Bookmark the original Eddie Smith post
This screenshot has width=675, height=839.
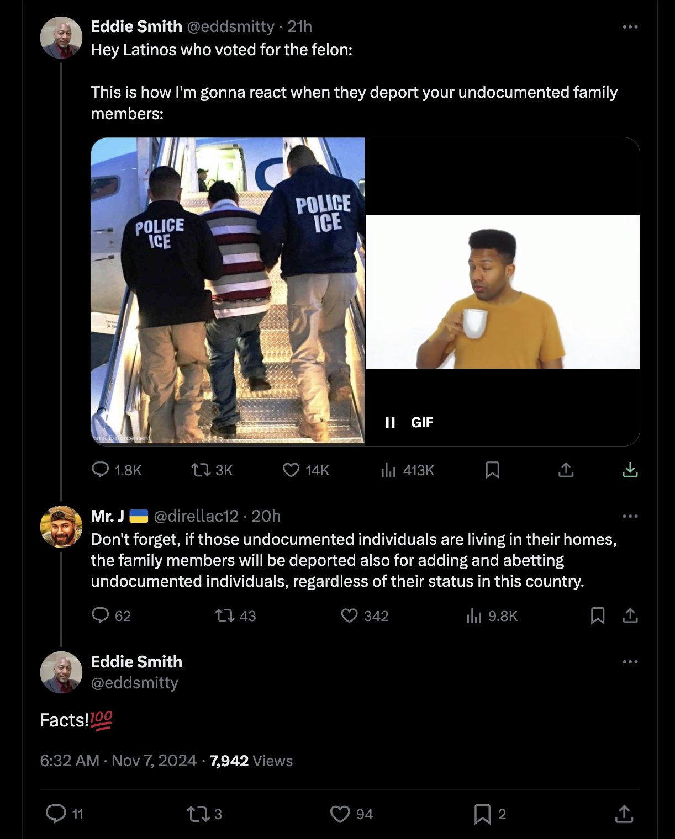tap(492, 470)
